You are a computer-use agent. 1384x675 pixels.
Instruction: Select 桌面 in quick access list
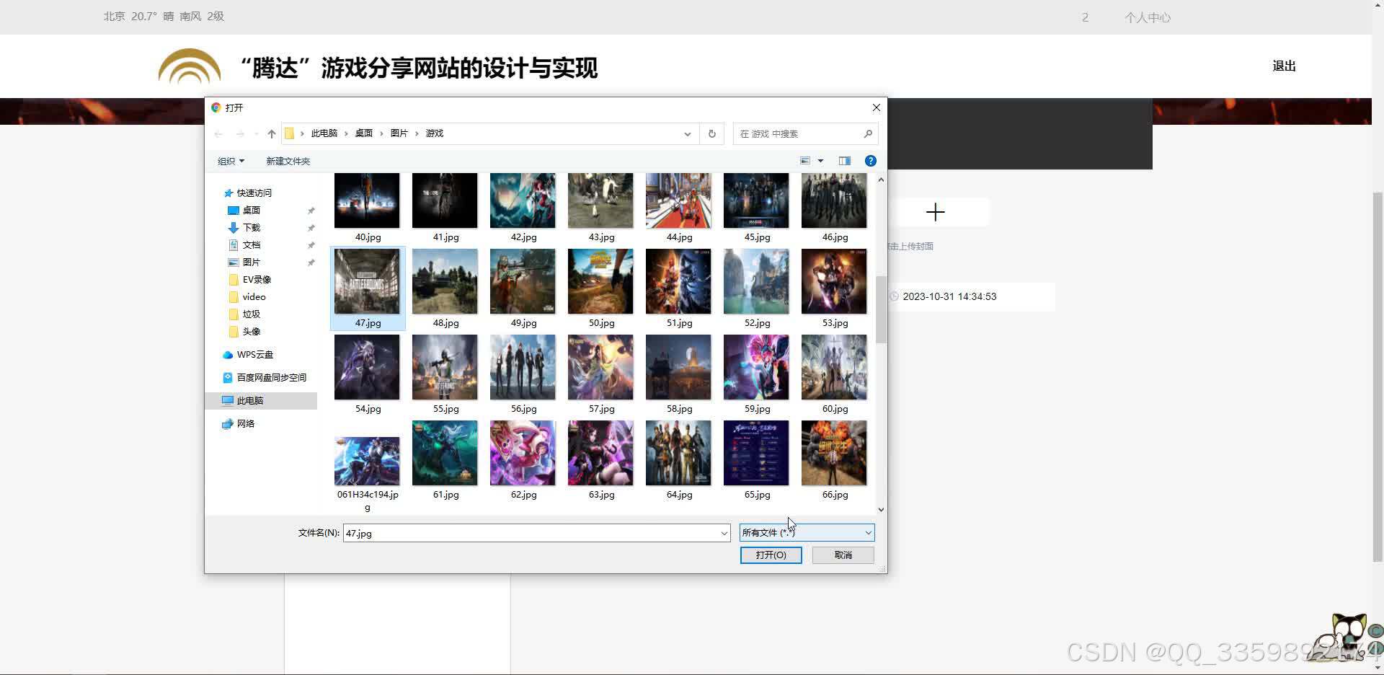251,210
